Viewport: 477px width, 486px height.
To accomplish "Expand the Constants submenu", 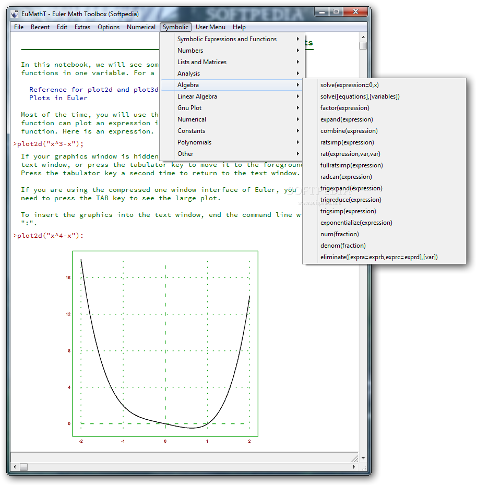I will 232,131.
